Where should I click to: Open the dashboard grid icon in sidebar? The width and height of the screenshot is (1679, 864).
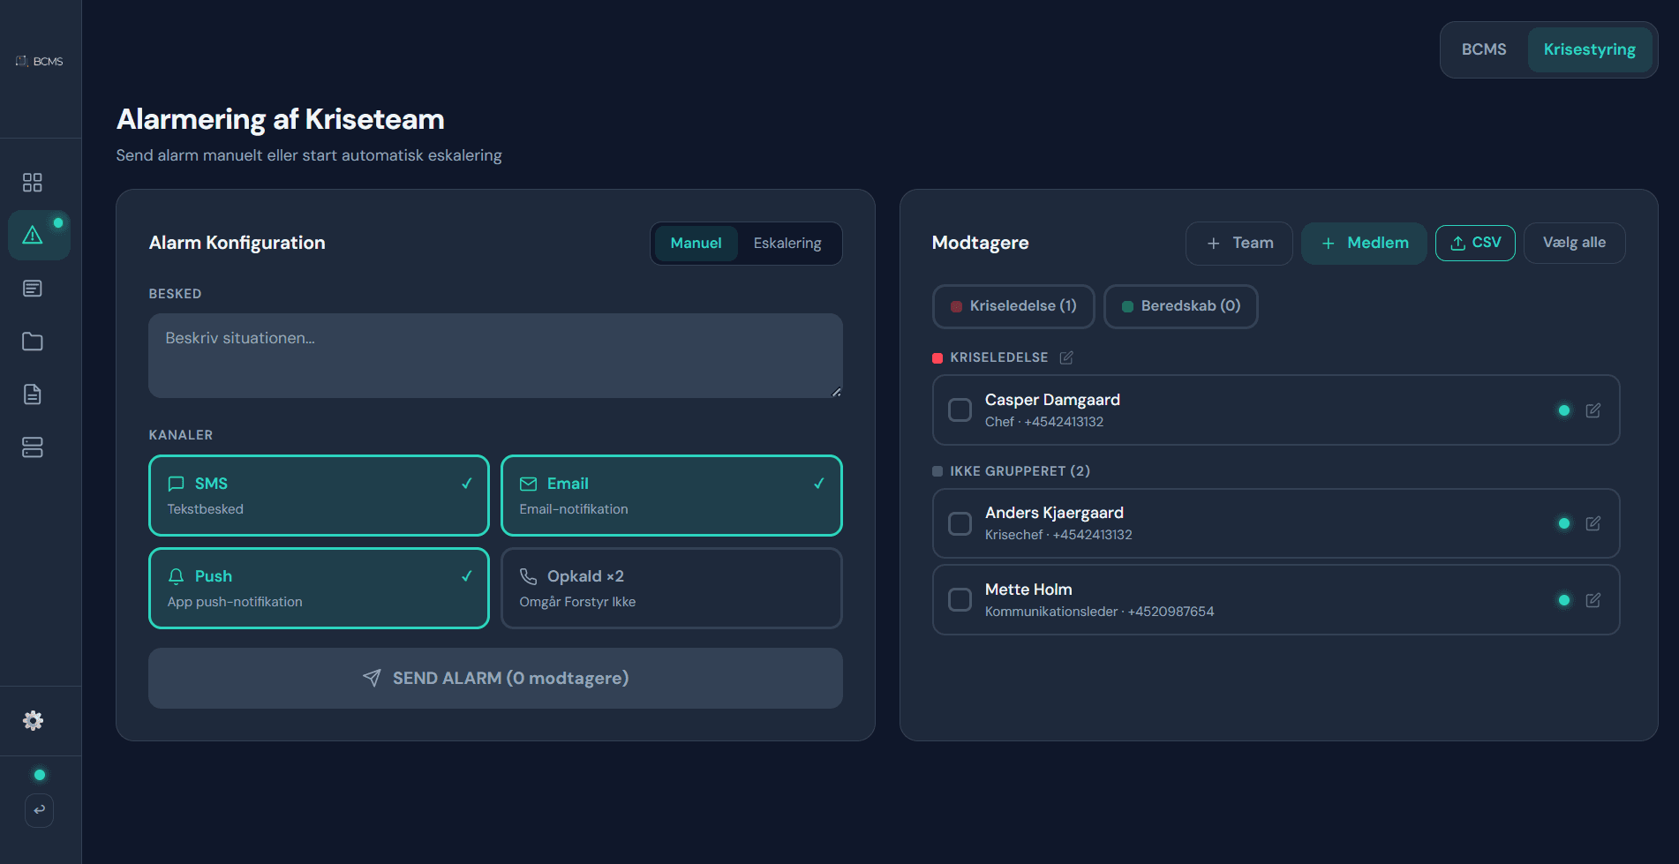pos(33,183)
